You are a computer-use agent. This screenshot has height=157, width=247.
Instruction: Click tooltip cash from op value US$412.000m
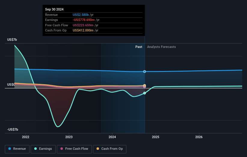(83, 31)
